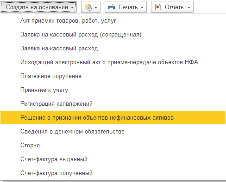Expand the Отчеты dropdown arrow

coord(189,7)
